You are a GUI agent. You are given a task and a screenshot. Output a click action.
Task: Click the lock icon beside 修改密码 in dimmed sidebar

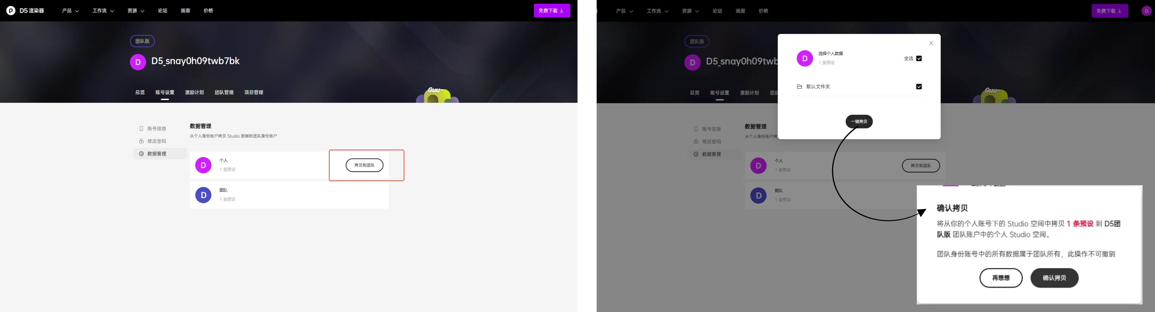696,142
